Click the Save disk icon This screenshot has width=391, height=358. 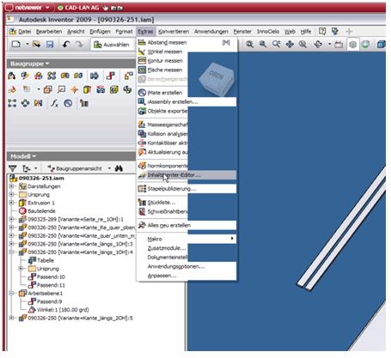pos(50,45)
